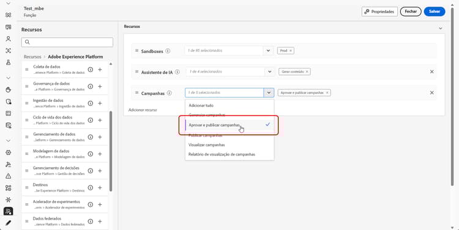Click the Sandboxes info icon

click(x=168, y=51)
